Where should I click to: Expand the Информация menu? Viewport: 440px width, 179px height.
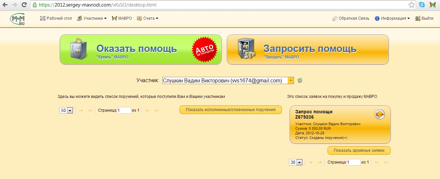(392, 18)
